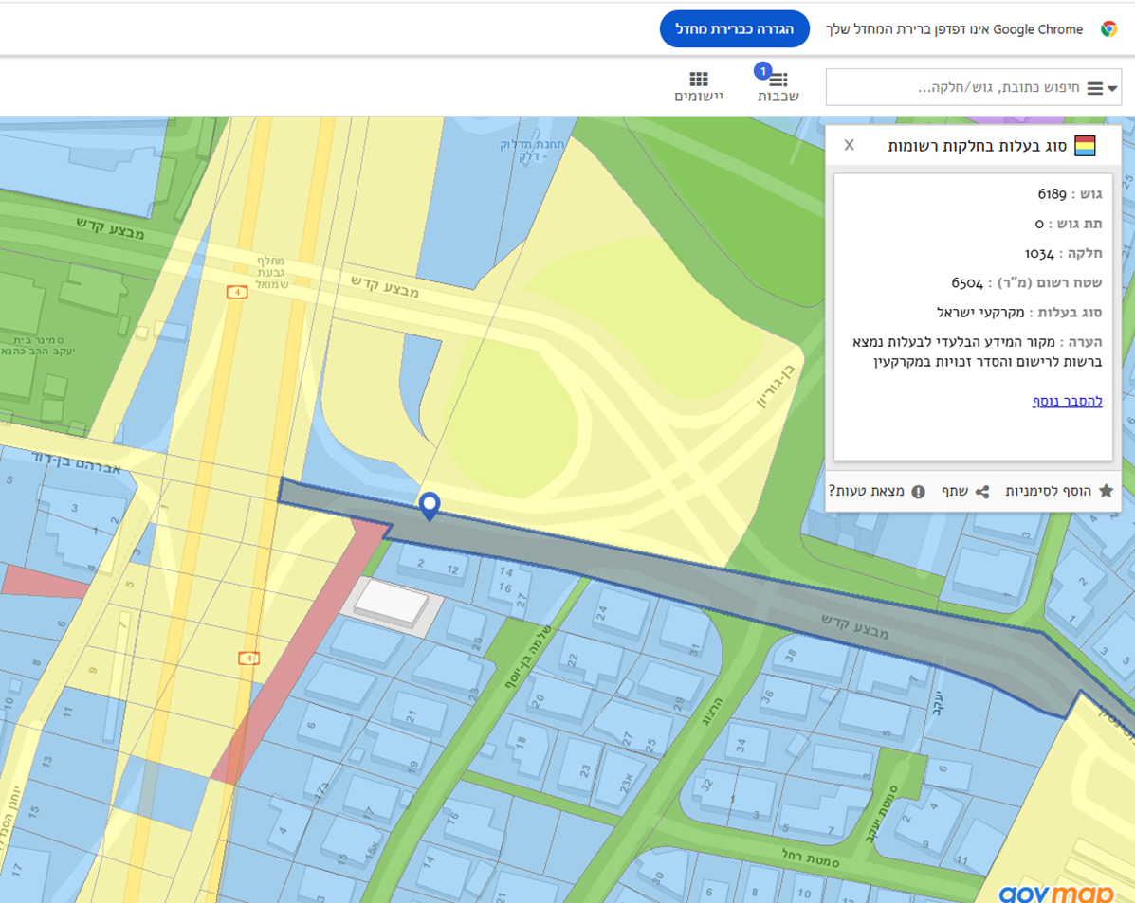The image size is (1135, 903).
Task: Click the Google Chrome logo icon
Action: (x=1108, y=29)
